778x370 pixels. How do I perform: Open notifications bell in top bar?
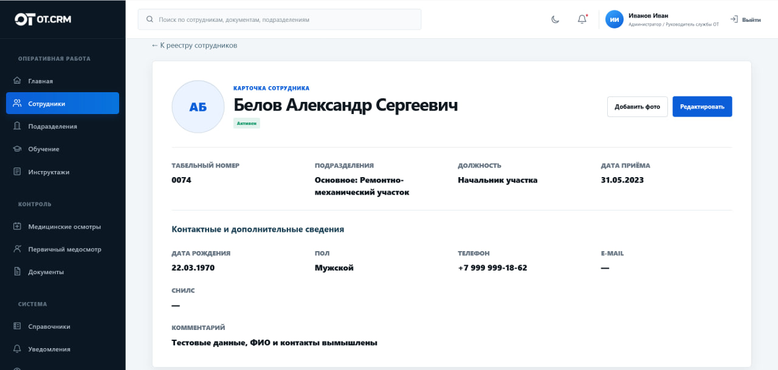(x=582, y=19)
